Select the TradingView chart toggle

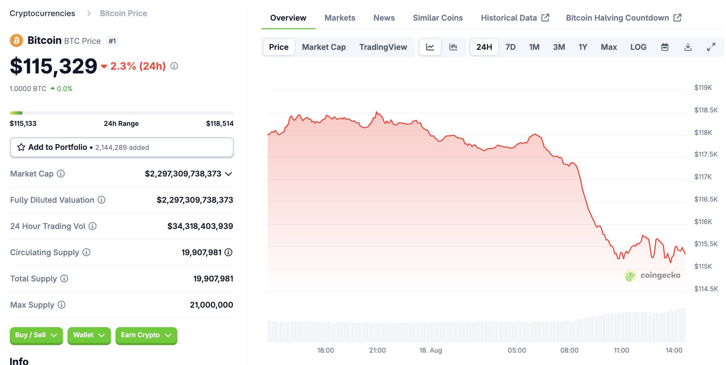[x=383, y=47]
